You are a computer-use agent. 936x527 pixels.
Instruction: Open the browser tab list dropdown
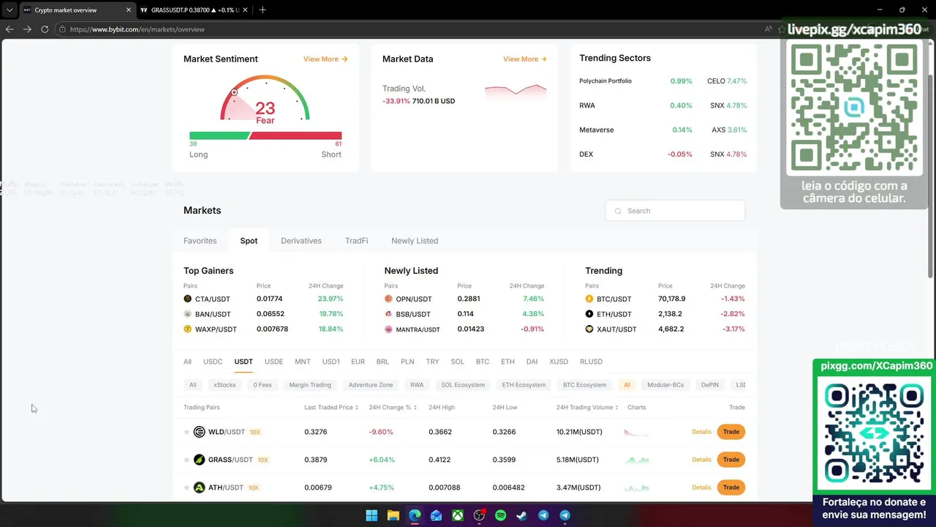click(10, 10)
